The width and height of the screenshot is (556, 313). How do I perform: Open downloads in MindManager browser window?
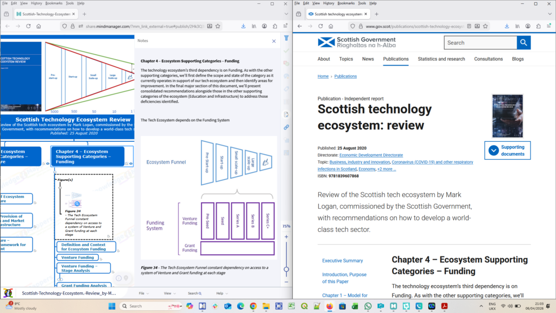[x=243, y=26]
